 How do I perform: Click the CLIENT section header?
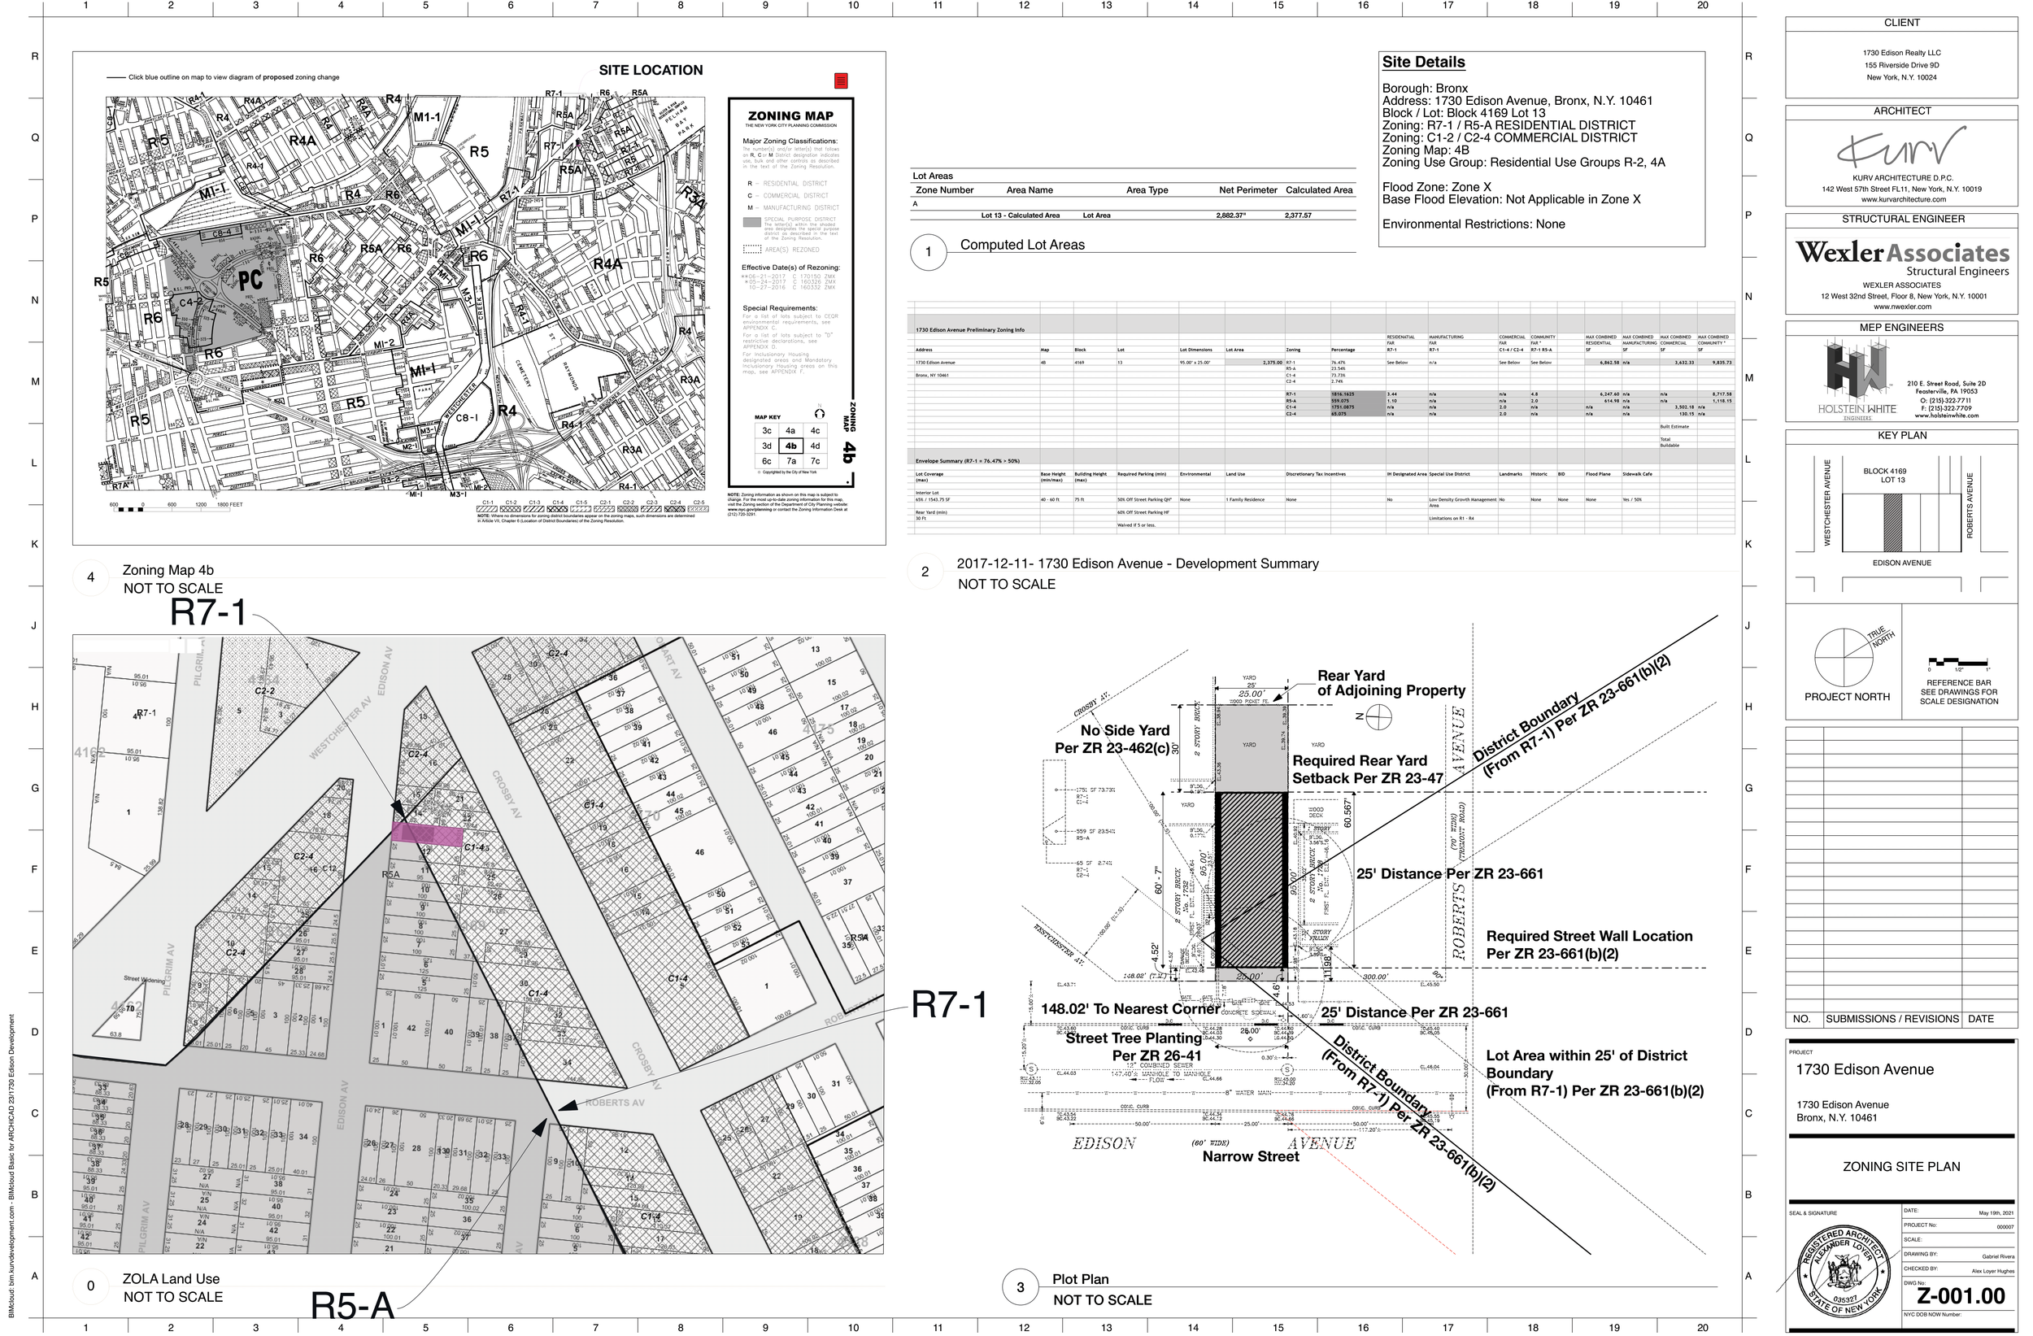(1901, 23)
